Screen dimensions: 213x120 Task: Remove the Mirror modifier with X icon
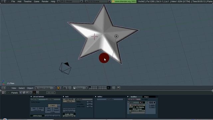coord(154,102)
